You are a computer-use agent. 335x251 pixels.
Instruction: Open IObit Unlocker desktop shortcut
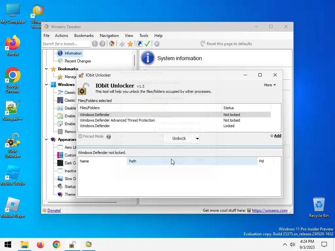[13, 145]
